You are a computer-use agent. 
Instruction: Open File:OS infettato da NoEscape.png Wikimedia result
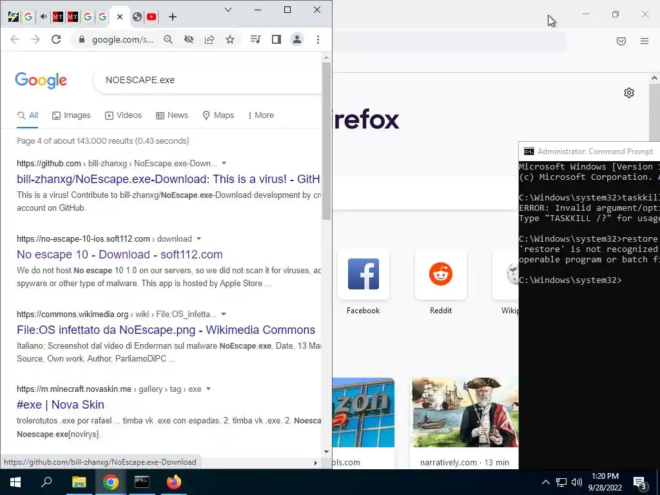tap(166, 329)
